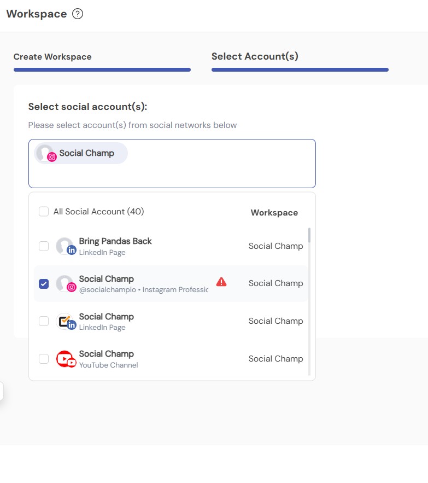Click the Workspace help question mark icon
428x483 pixels.
point(78,14)
